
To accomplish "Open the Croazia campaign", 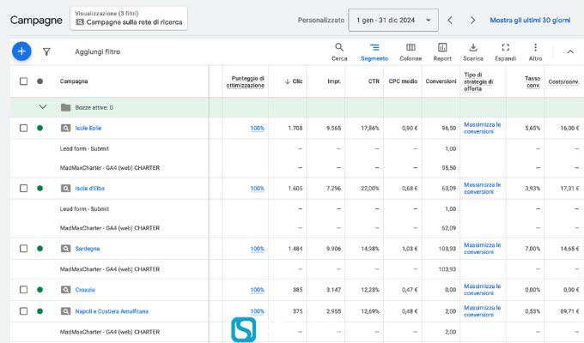I will 85,290.
